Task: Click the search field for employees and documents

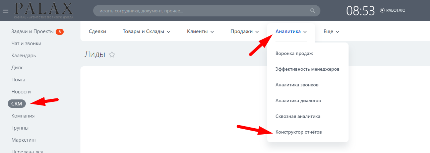Action: (206, 11)
